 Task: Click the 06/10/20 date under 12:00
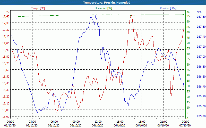tap(98, 125)
